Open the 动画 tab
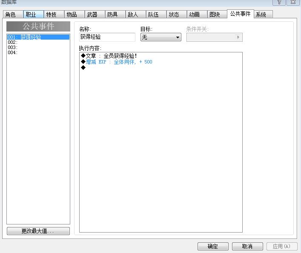Screen dimensions: 301x253 197,14
